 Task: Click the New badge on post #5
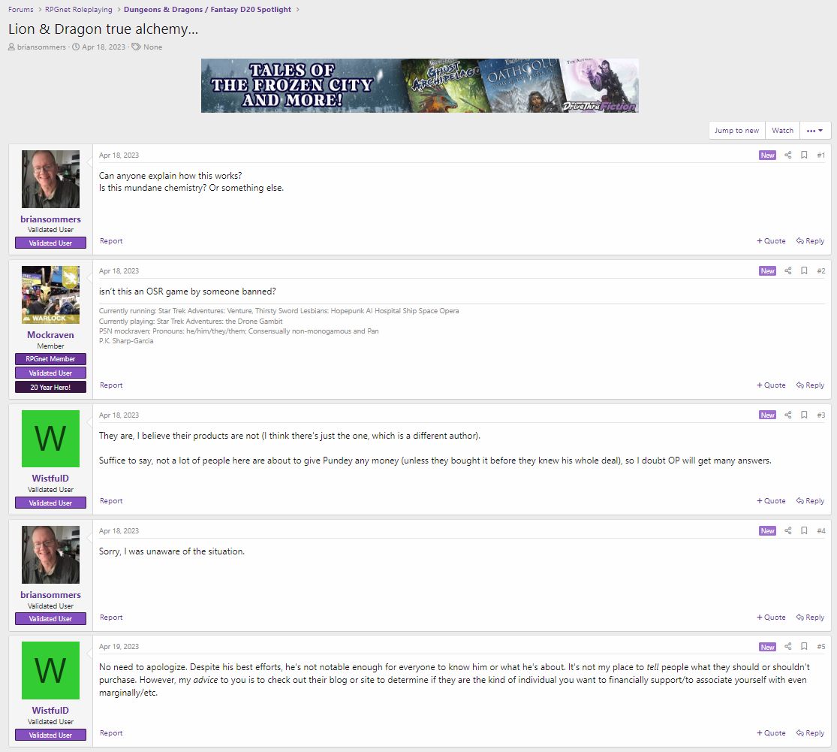click(x=768, y=647)
